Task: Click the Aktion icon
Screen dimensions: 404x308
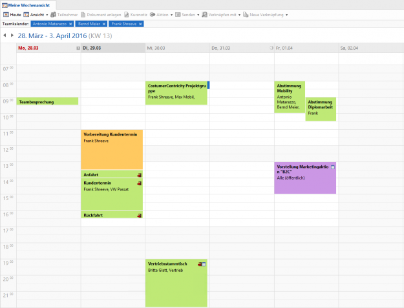Action: [153, 15]
